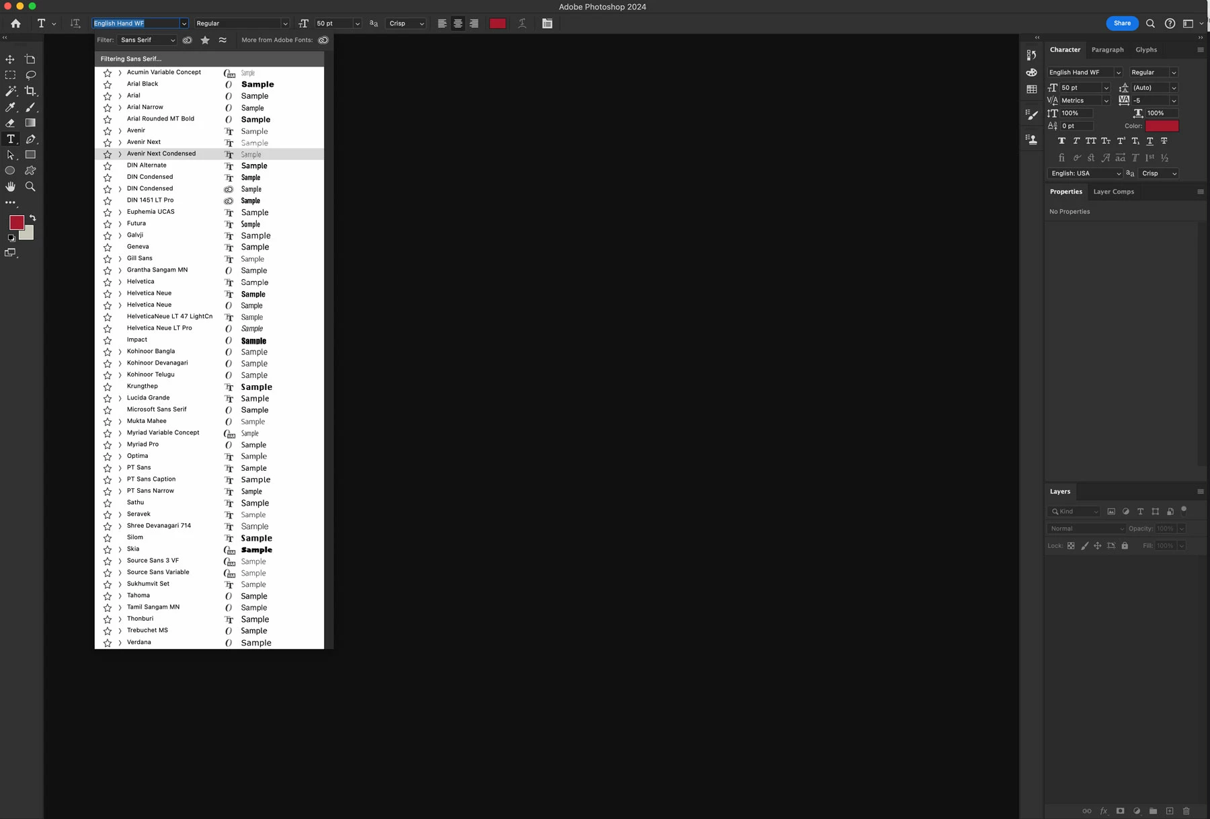Toggle Strikethrough in Character panel
The image size is (1210, 819).
coord(1164,141)
